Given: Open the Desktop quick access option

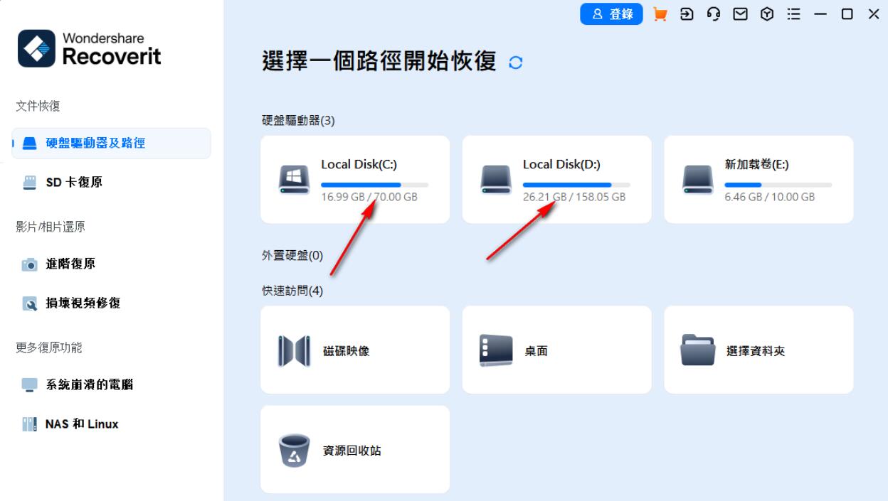Looking at the screenshot, I should coord(556,349).
